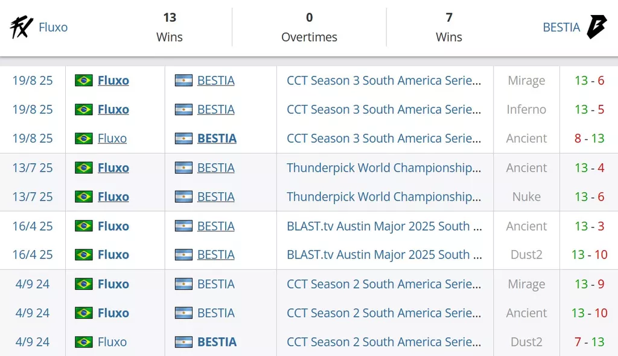Screen dimensions: 618x356
Task: Click Argentina flag in 19/8 Inferno row
Action: coord(183,110)
